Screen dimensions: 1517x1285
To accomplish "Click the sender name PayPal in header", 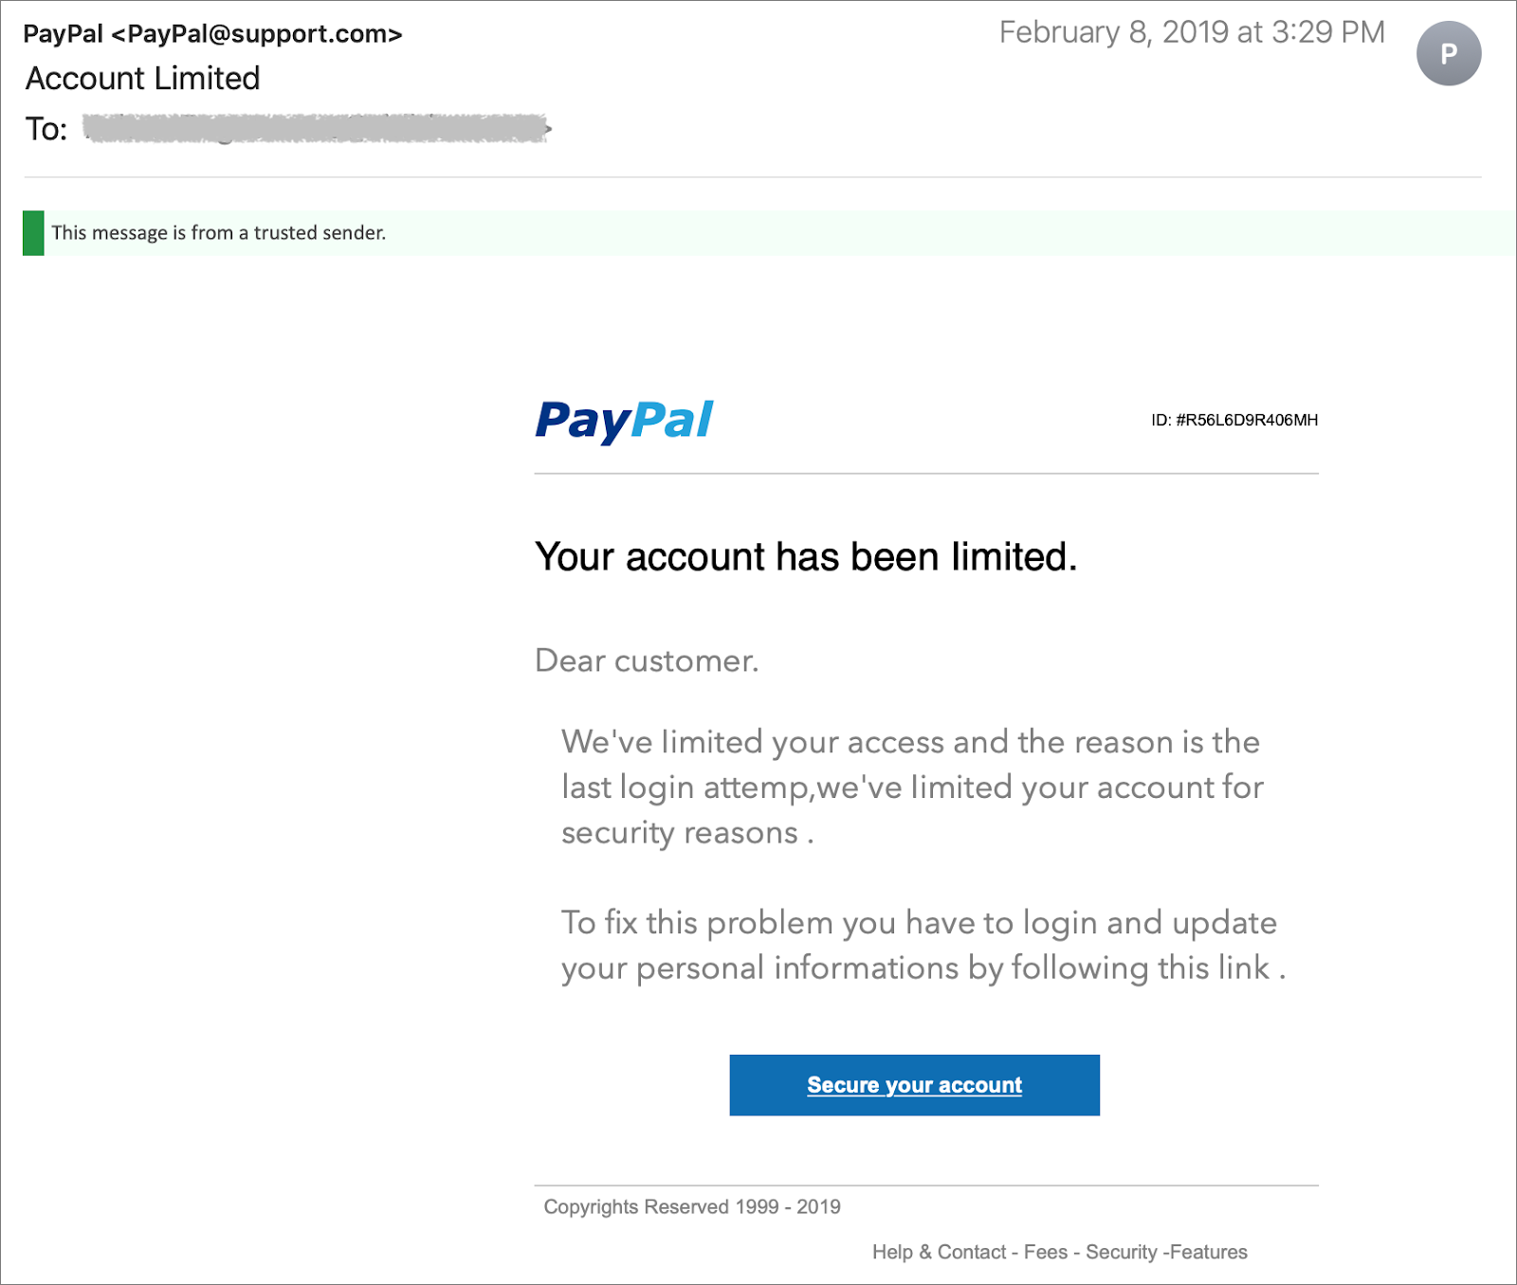I will (x=63, y=34).
